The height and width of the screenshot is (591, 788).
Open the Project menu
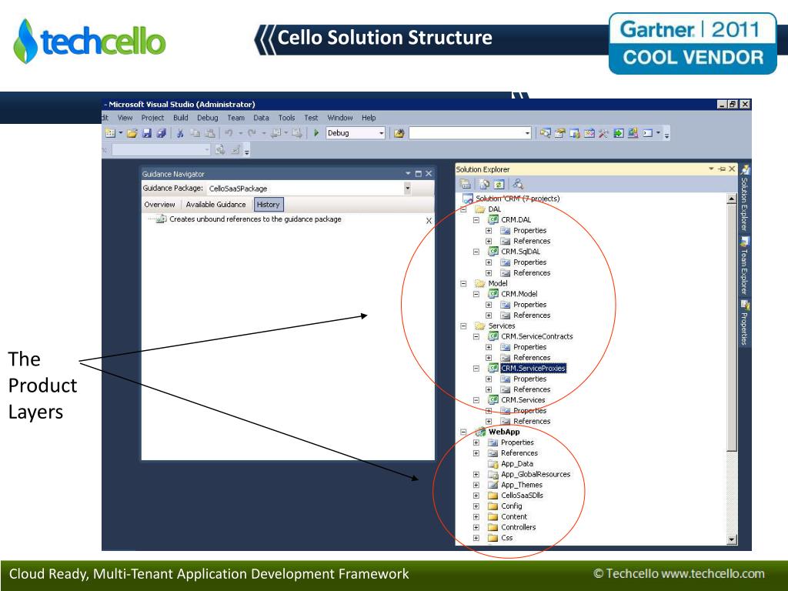(152, 118)
